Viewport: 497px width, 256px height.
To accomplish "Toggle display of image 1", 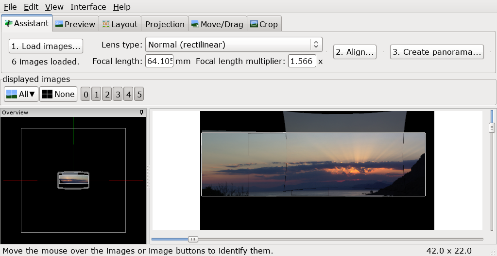I will click(96, 94).
